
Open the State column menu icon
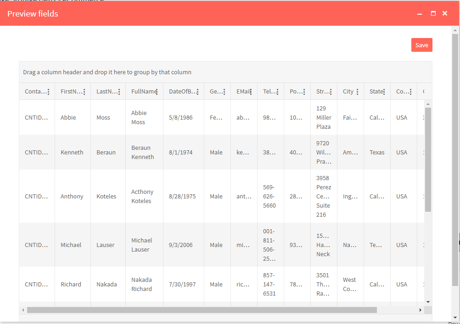point(384,92)
